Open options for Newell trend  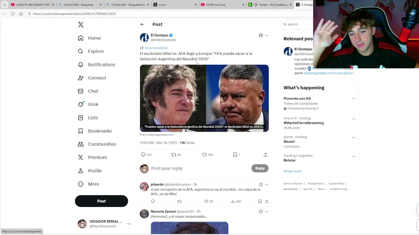click(354, 138)
